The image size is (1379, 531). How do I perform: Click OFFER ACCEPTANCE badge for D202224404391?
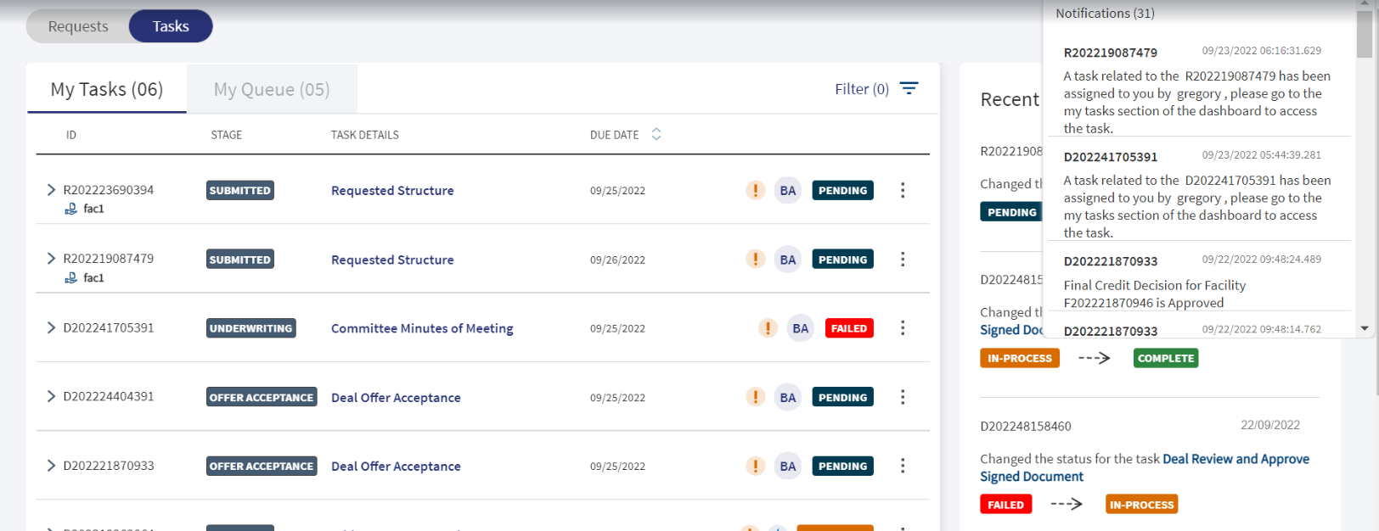[x=262, y=397]
